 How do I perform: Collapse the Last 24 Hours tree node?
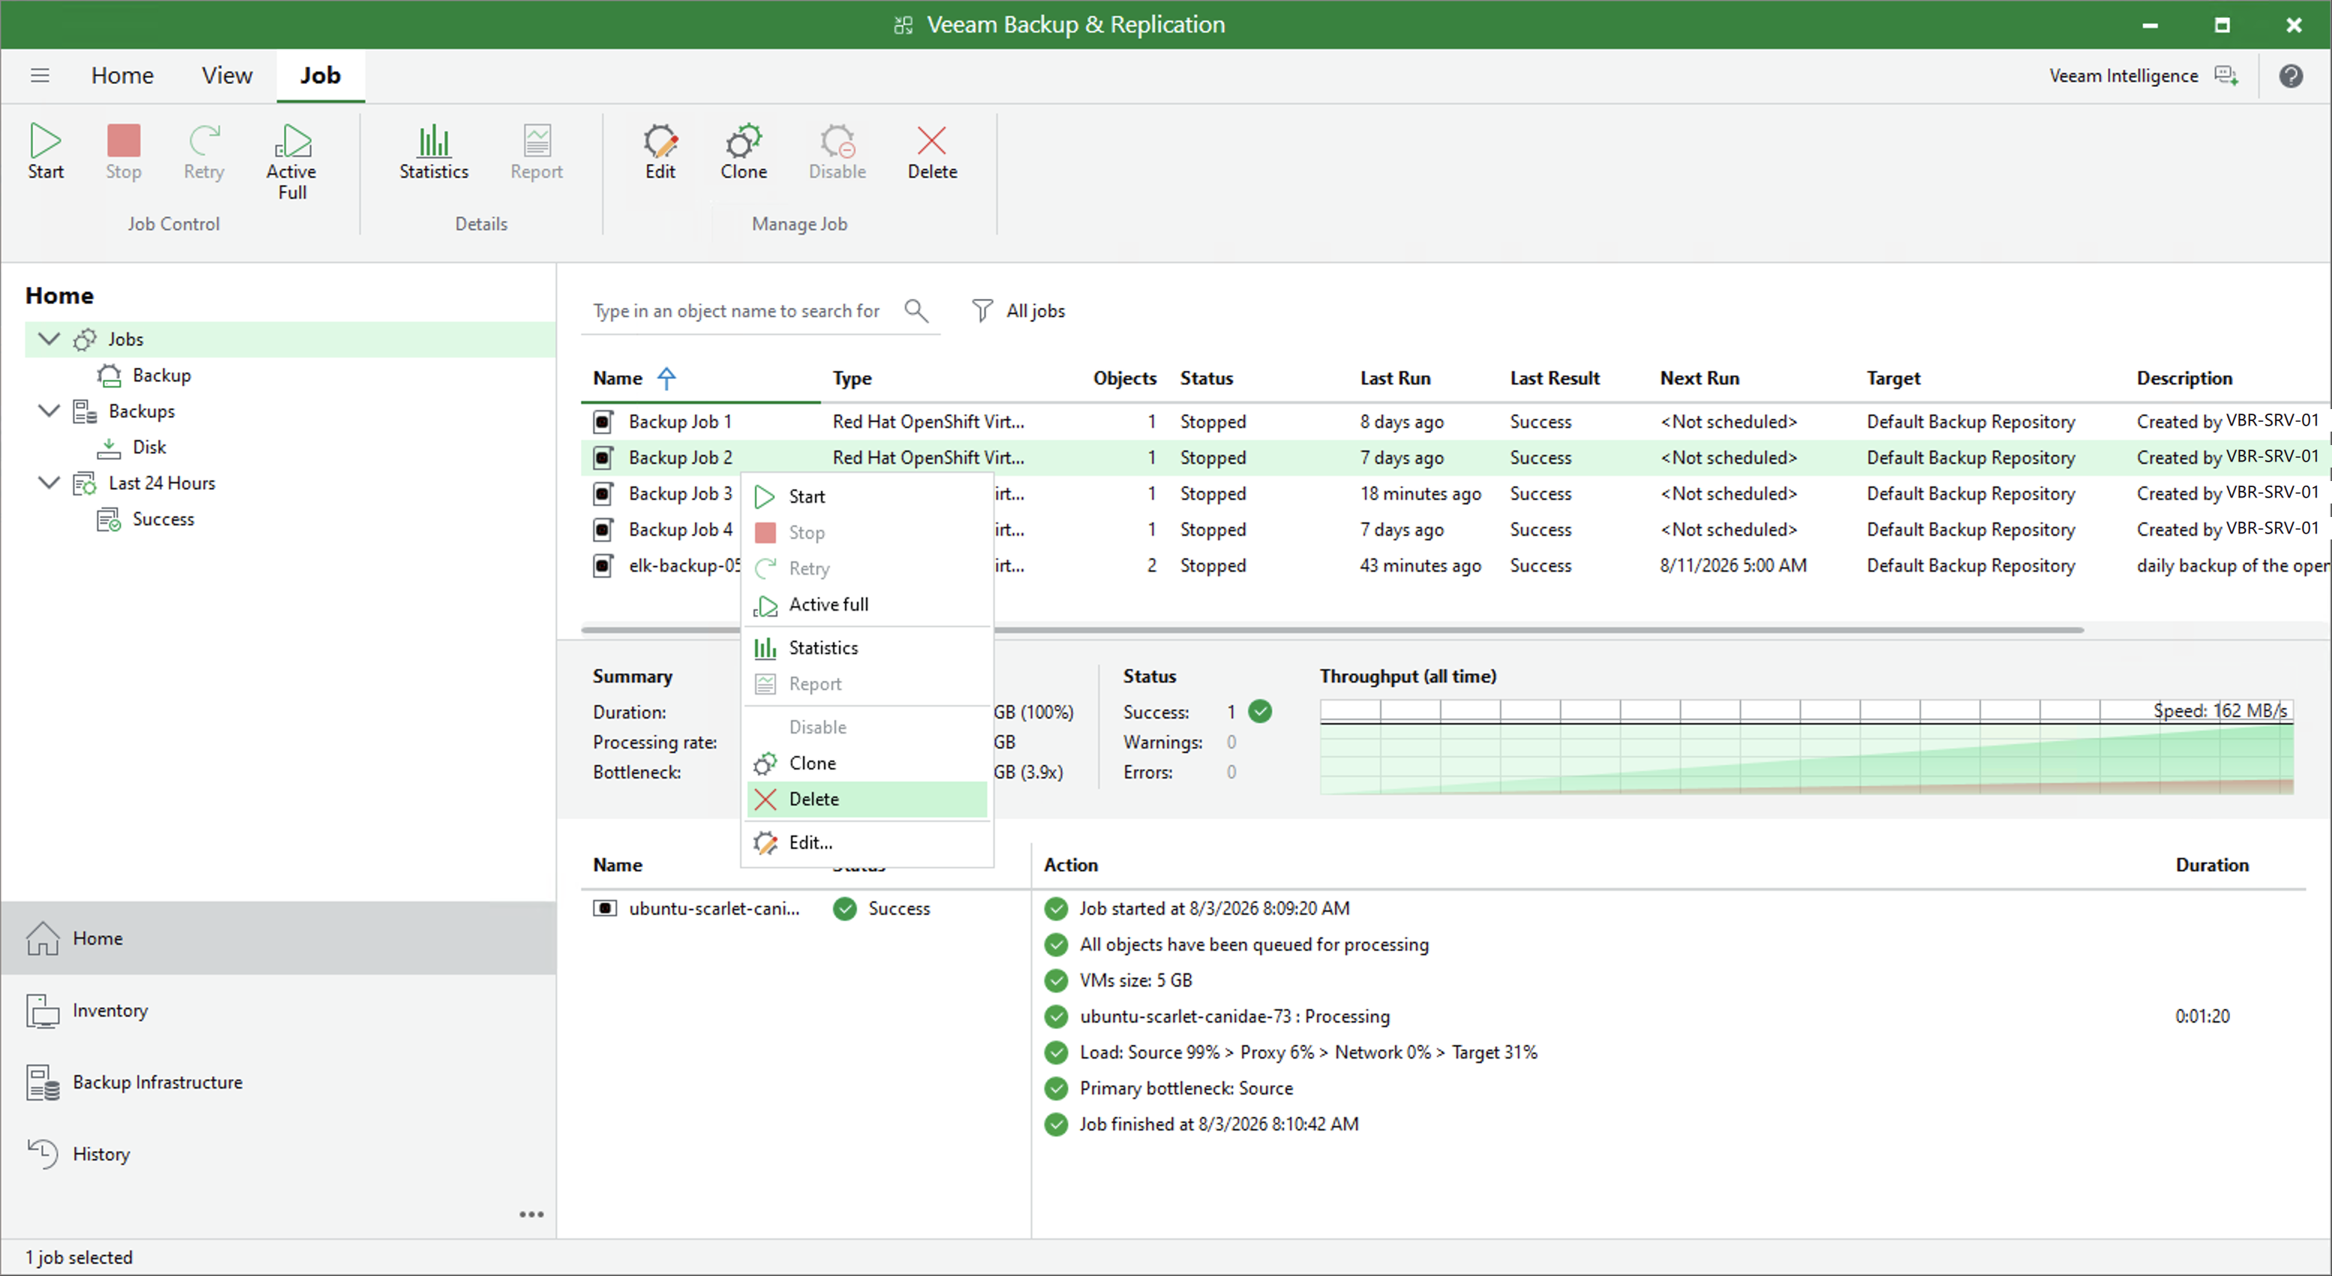(x=49, y=483)
